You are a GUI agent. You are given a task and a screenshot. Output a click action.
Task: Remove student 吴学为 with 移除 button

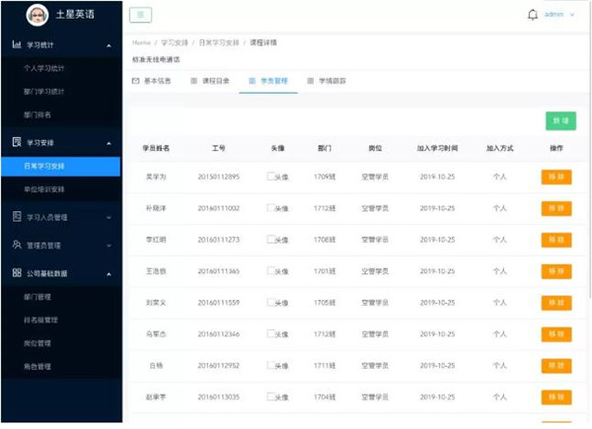coord(556,178)
